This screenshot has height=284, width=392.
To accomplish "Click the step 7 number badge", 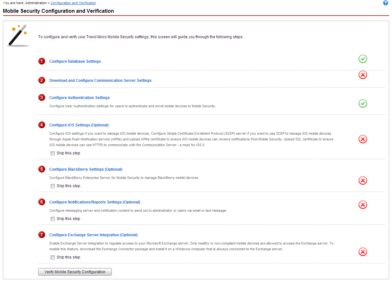I will [x=42, y=235].
